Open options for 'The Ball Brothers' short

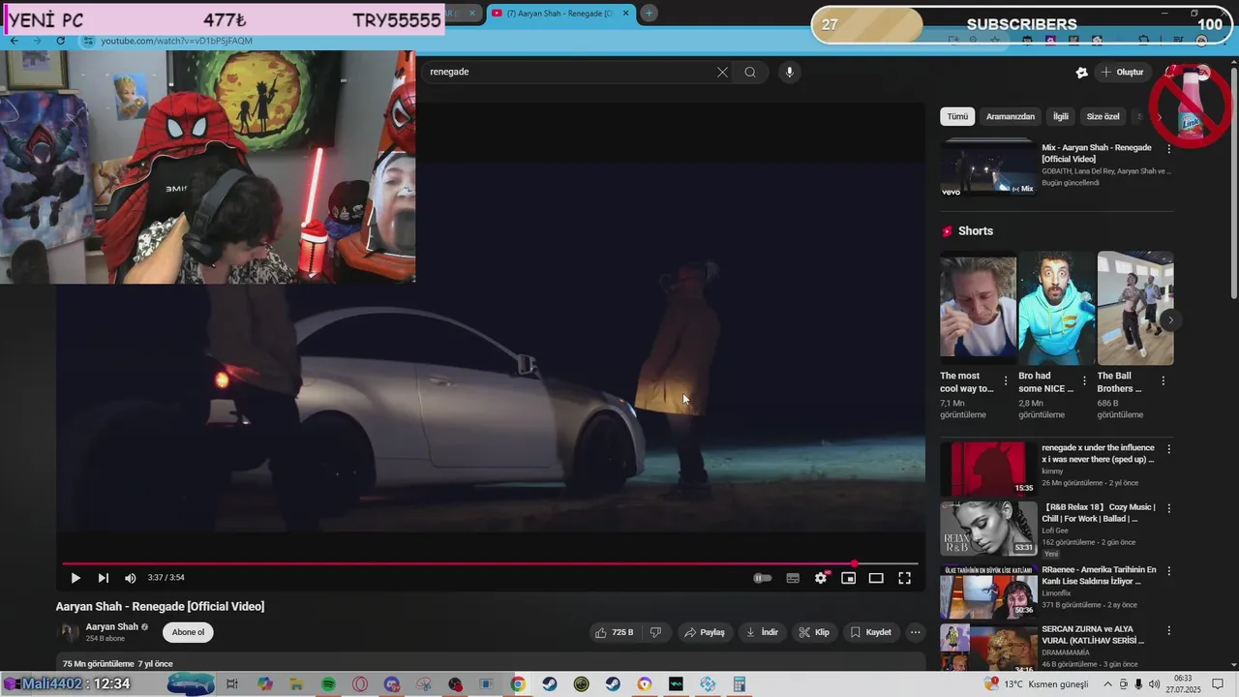pos(1163,381)
